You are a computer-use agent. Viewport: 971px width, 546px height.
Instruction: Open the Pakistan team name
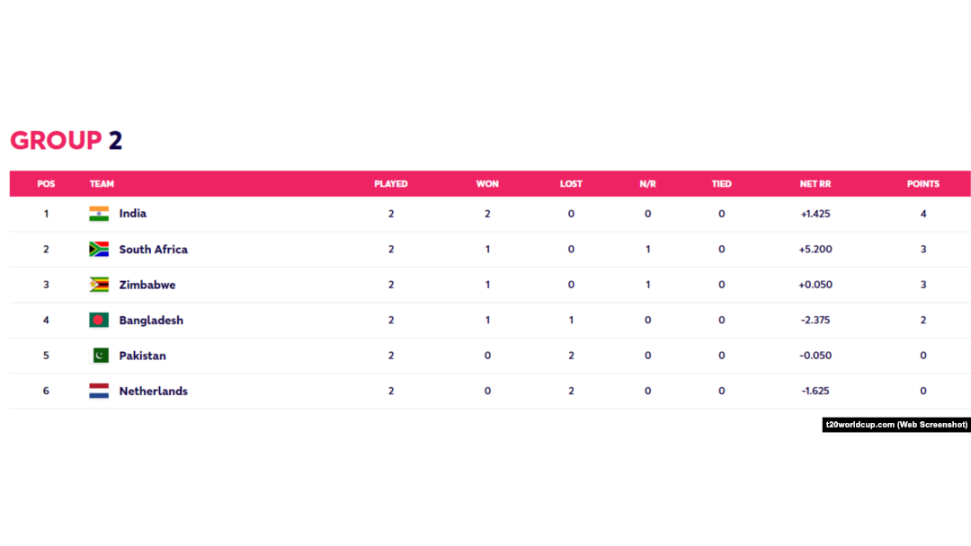pyautogui.click(x=142, y=356)
